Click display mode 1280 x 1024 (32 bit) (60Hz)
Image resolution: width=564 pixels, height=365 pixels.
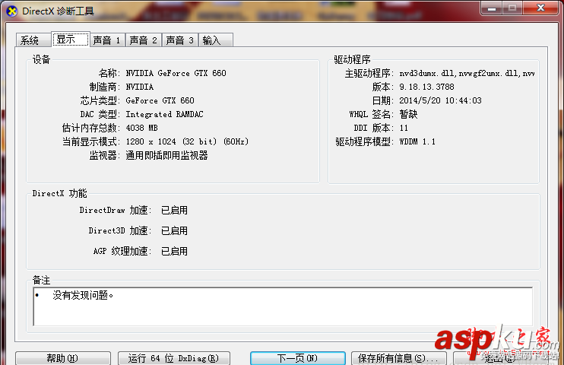tap(187, 141)
